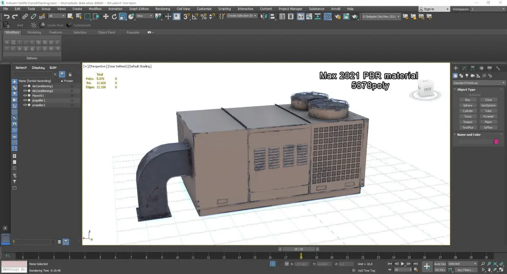The height and width of the screenshot is (274, 507).
Task: Enable Auto Key animation mode
Action: pos(440,264)
